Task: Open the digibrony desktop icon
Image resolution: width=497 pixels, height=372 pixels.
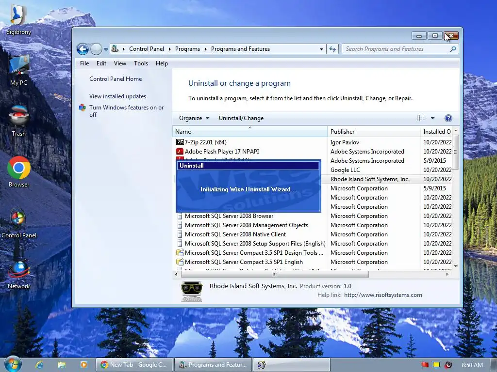Action: tap(18, 19)
